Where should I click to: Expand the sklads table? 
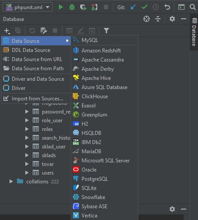(27, 155)
